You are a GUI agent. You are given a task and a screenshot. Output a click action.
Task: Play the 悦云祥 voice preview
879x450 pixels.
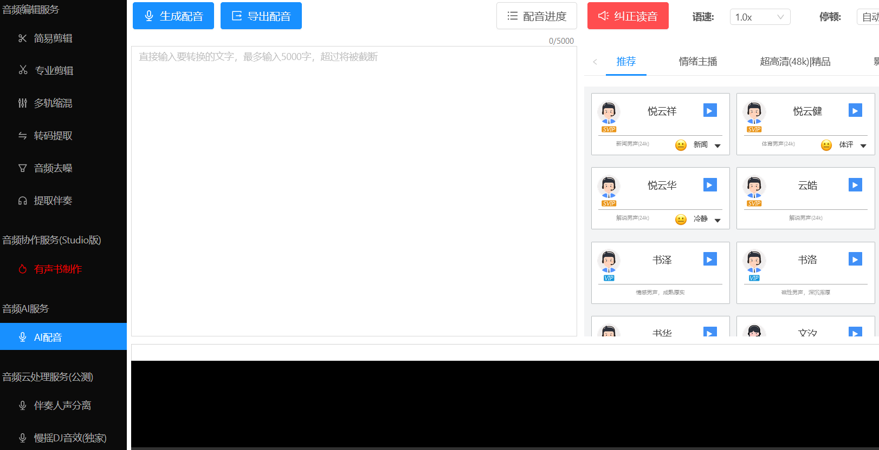[710, 110]
